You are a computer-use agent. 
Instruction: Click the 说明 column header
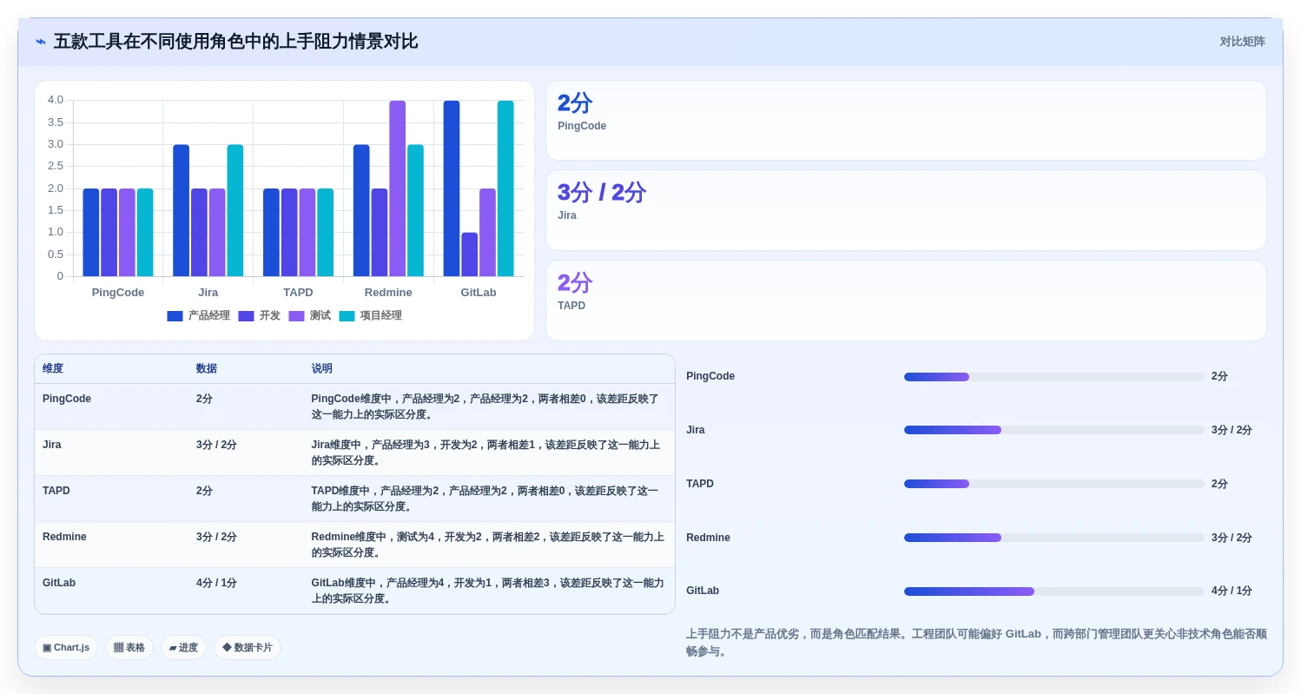coord(322,369)
